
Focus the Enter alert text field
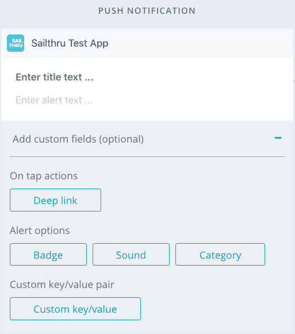point(54,100)
